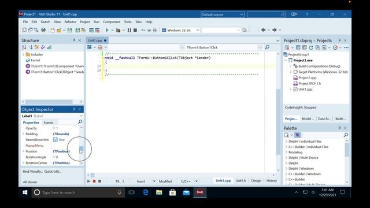Viewport: 370px width, 208px height.
Task: Switch to the History tab
Action: (x=271, y=181)
